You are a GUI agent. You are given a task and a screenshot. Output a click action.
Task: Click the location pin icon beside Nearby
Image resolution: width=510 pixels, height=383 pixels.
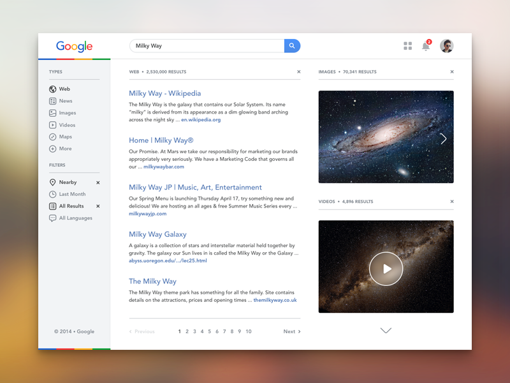(x=53, y=183)
